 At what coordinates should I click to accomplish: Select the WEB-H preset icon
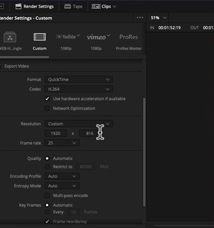(x=10, y=37)
